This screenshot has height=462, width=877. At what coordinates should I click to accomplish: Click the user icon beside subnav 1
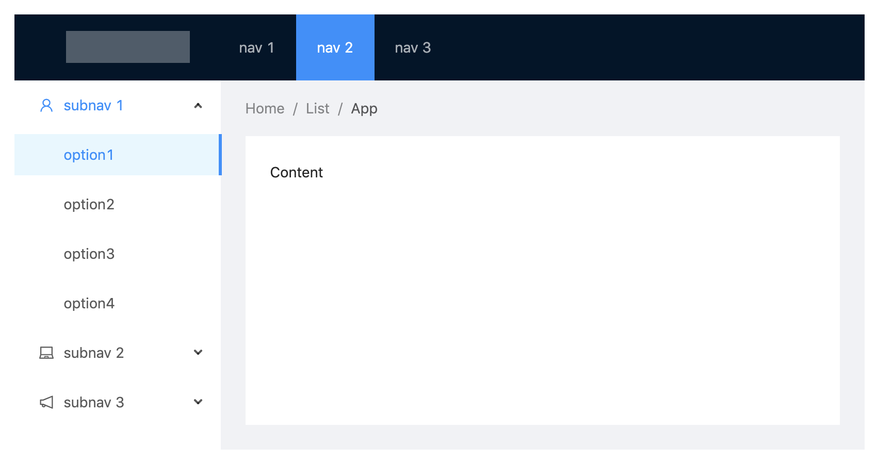[x=46, y=106]
